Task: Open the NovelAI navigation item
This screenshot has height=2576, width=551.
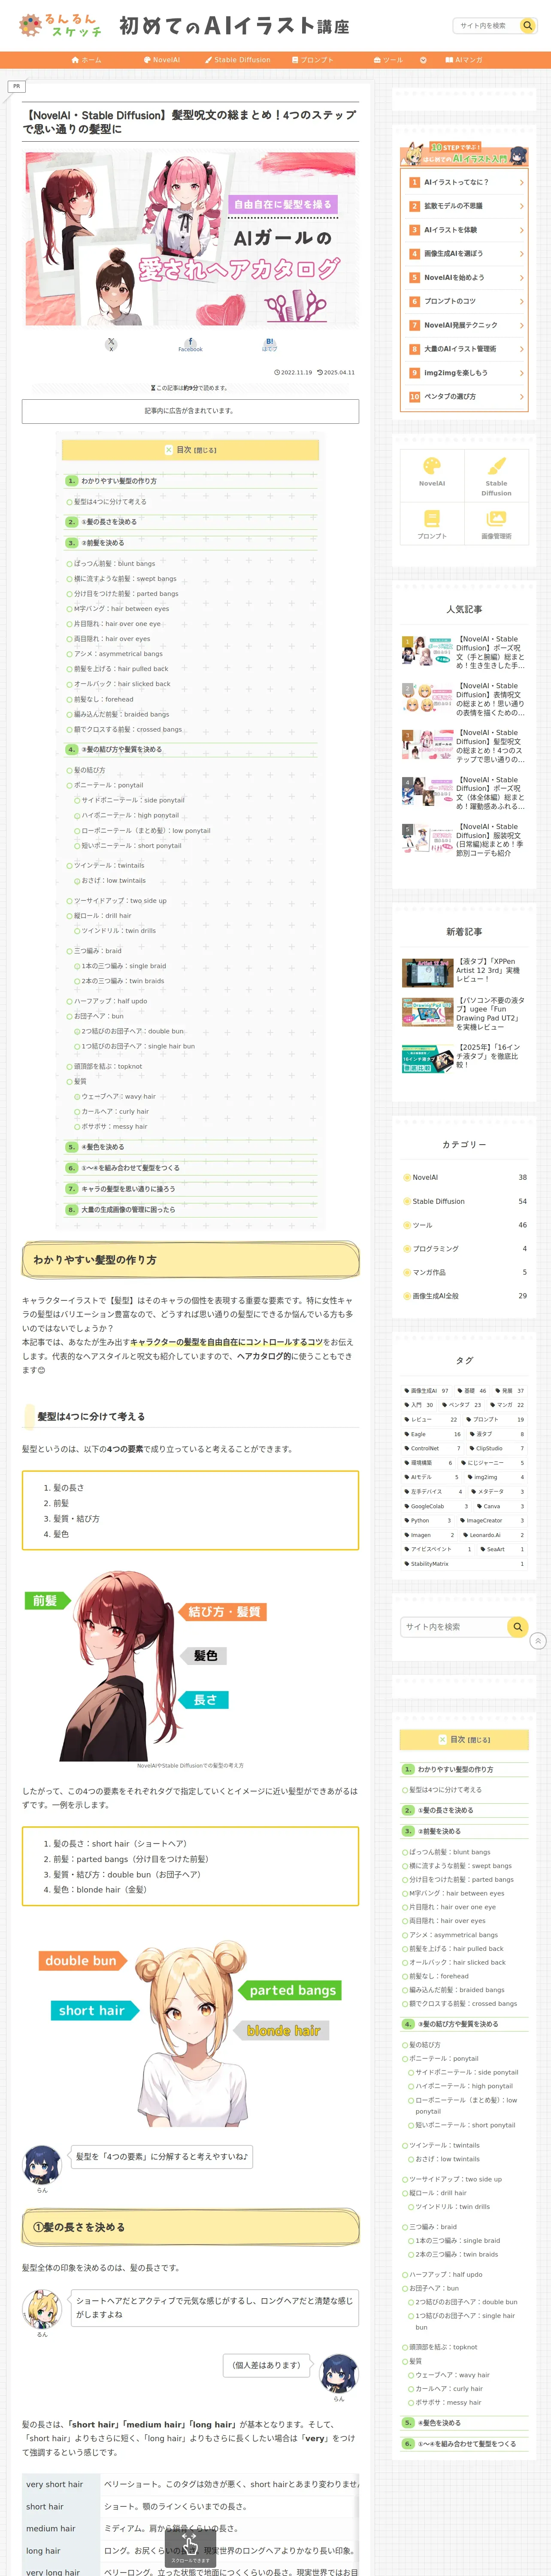Action: click(162, 60)
